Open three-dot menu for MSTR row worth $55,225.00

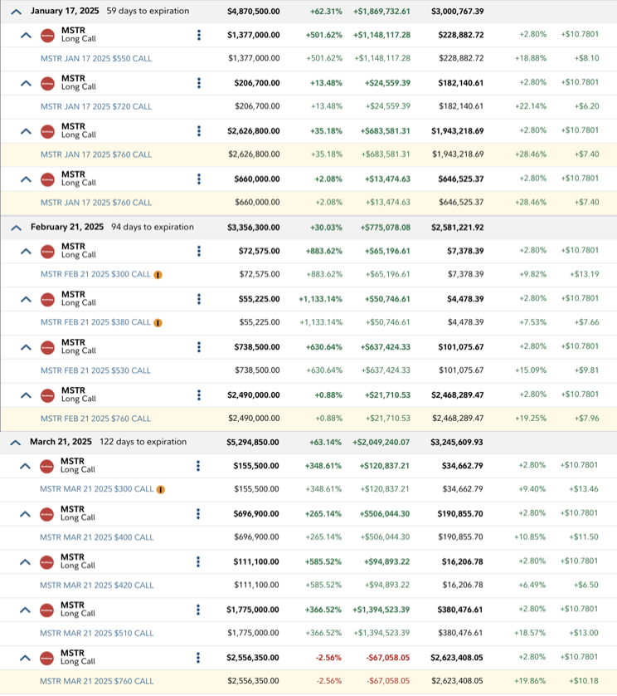coord(198,299)
